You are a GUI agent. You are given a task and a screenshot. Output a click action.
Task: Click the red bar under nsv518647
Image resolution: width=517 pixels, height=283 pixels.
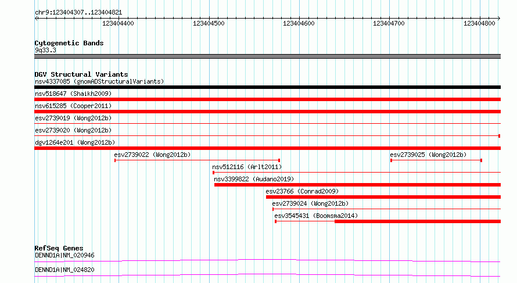click(x=267, y=99)
